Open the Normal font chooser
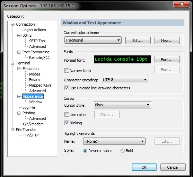 coord(167,60)
